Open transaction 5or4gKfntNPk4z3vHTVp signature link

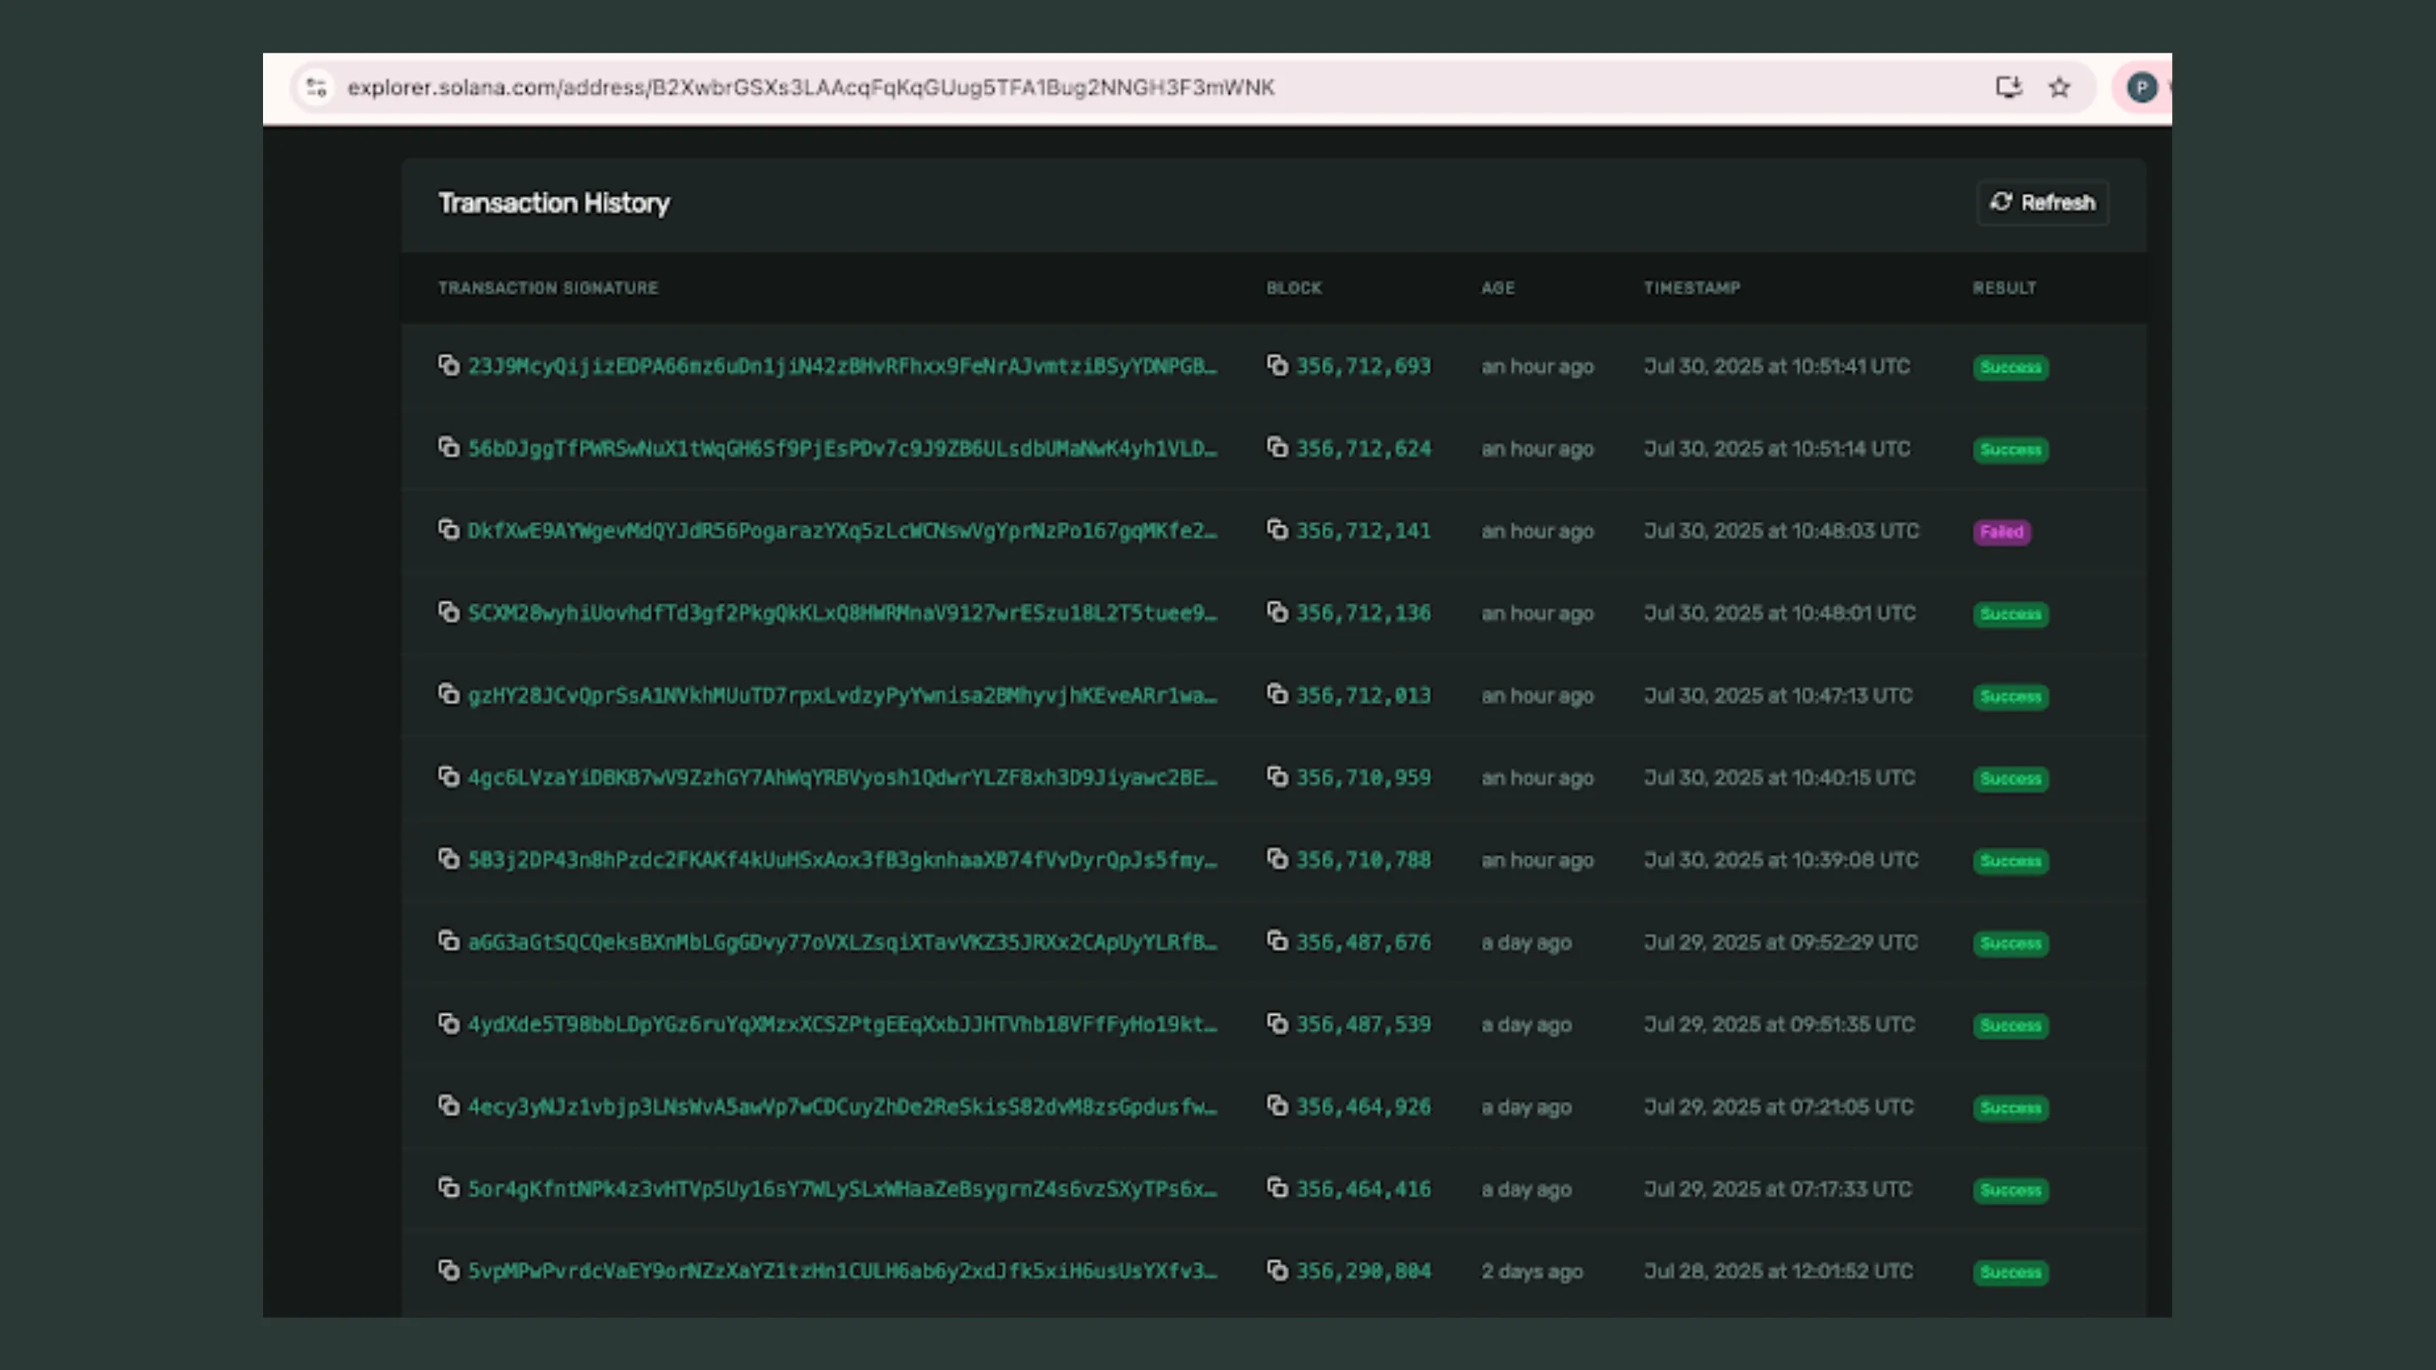[x=842, y=1188]
